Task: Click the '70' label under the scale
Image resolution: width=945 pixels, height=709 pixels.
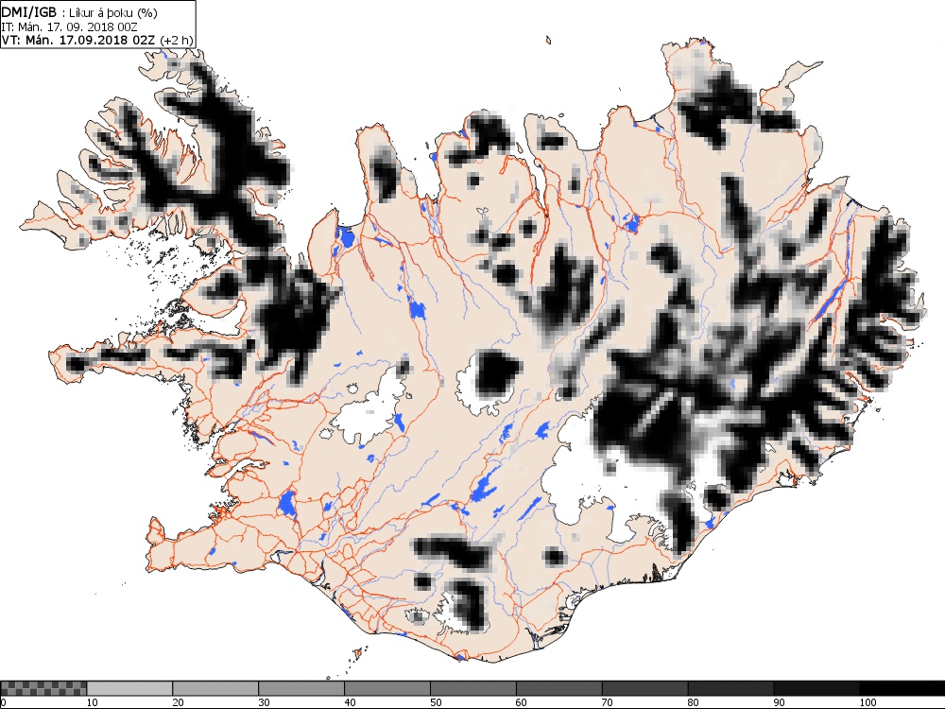Action: tap(608, 702)
